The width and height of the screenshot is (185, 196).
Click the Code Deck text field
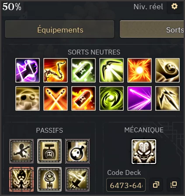click(126, 185)
